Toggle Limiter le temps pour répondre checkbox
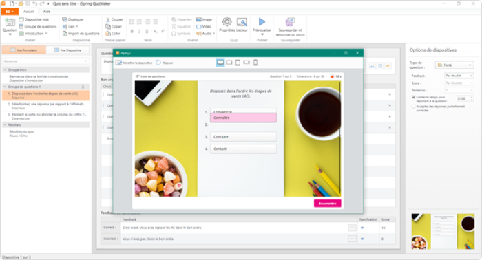Image resolution: width=482 pixels, height=260 pixels. (413, 97)
